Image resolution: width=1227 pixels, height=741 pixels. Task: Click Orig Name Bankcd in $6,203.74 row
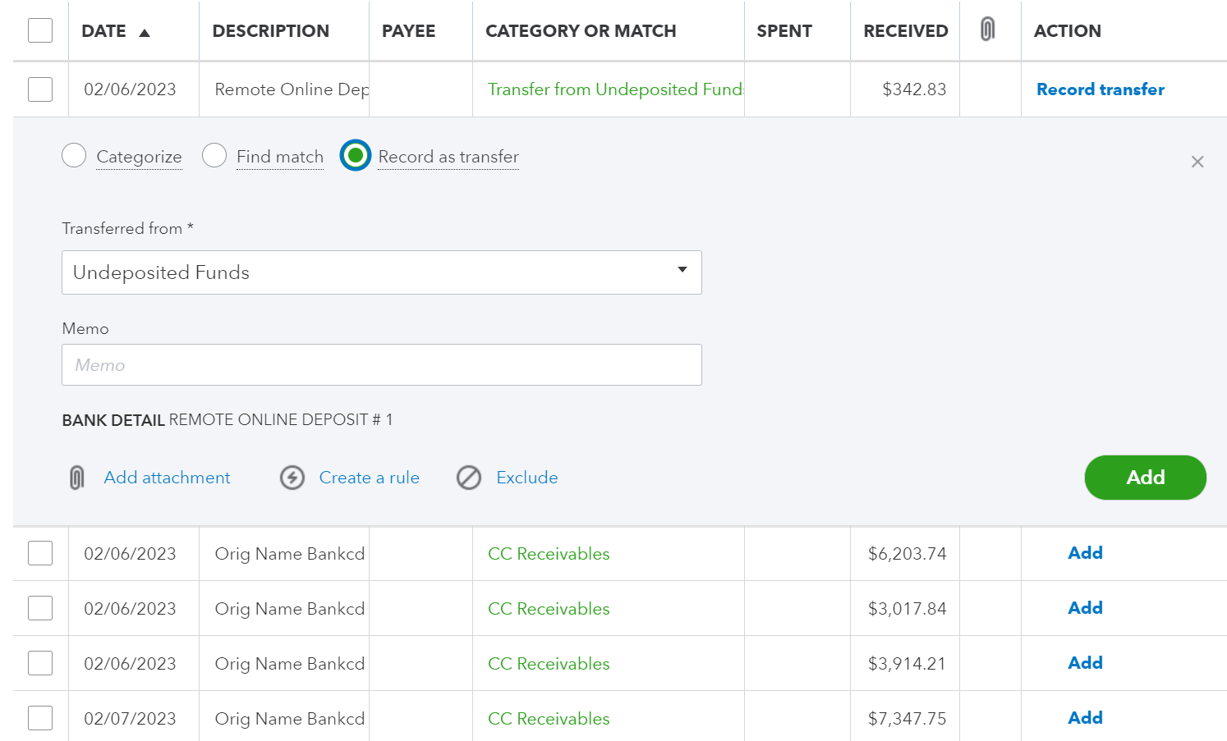click(x=290, y=554)
